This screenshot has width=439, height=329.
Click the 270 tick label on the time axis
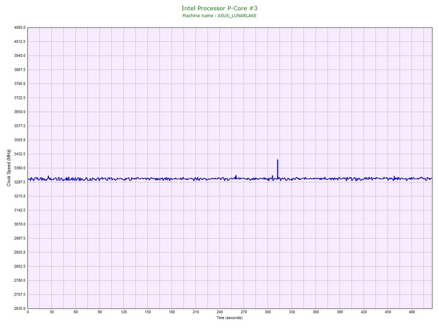click(244, 312)
